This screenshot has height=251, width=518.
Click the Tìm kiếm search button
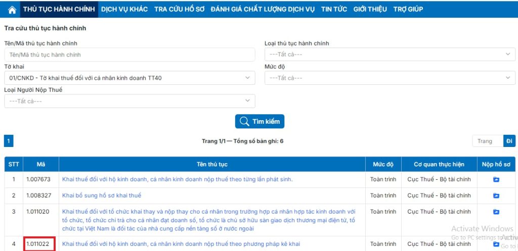click(x=260, y=121)
